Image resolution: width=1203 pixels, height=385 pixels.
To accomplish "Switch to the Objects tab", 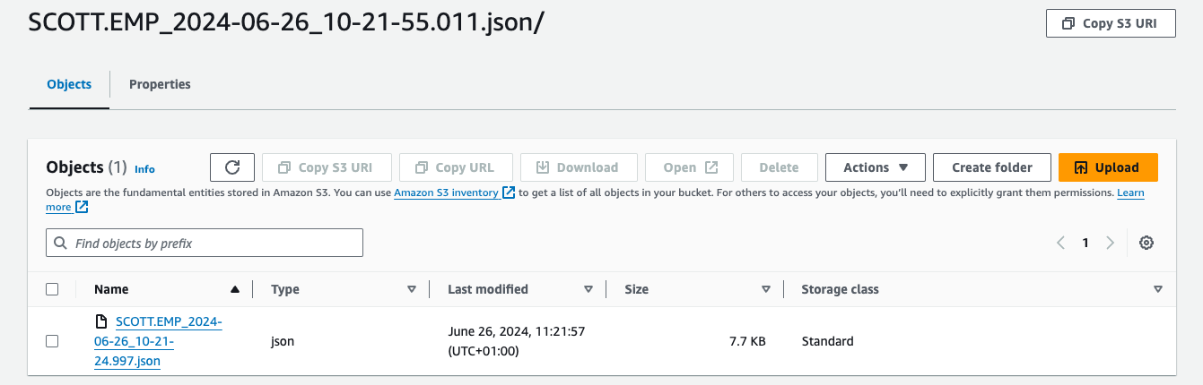I will (x=69, y=84).
